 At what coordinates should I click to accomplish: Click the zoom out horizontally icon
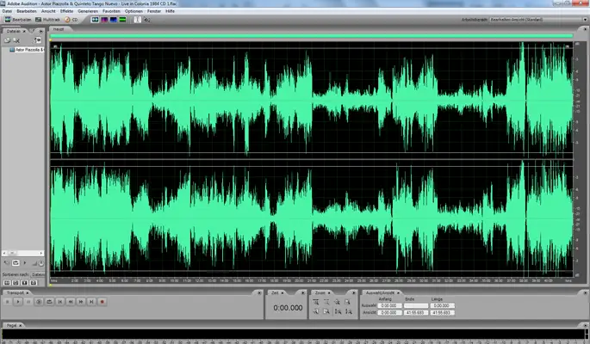pyautogui.click(x=326, y=303)
